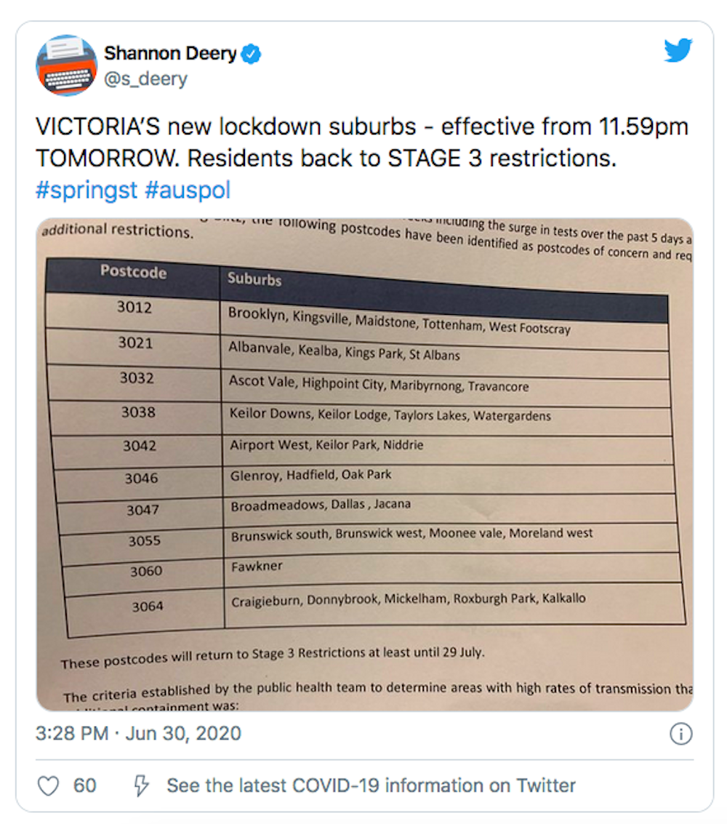Click the 3:28 PM Jun 30 timestamp

click(138, 733)
